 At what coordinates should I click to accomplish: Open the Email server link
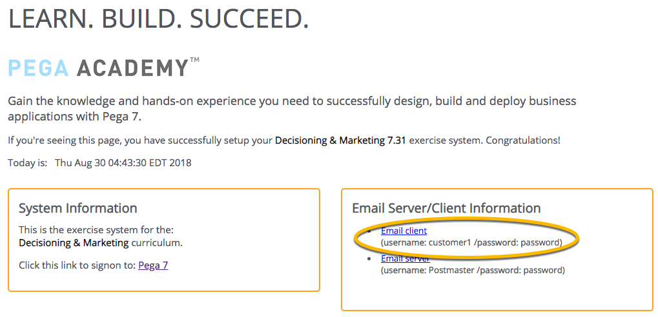coord(406,259)
